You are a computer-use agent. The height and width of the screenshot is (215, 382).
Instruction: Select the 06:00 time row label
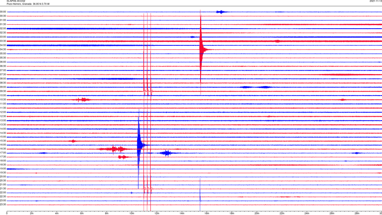3,62
